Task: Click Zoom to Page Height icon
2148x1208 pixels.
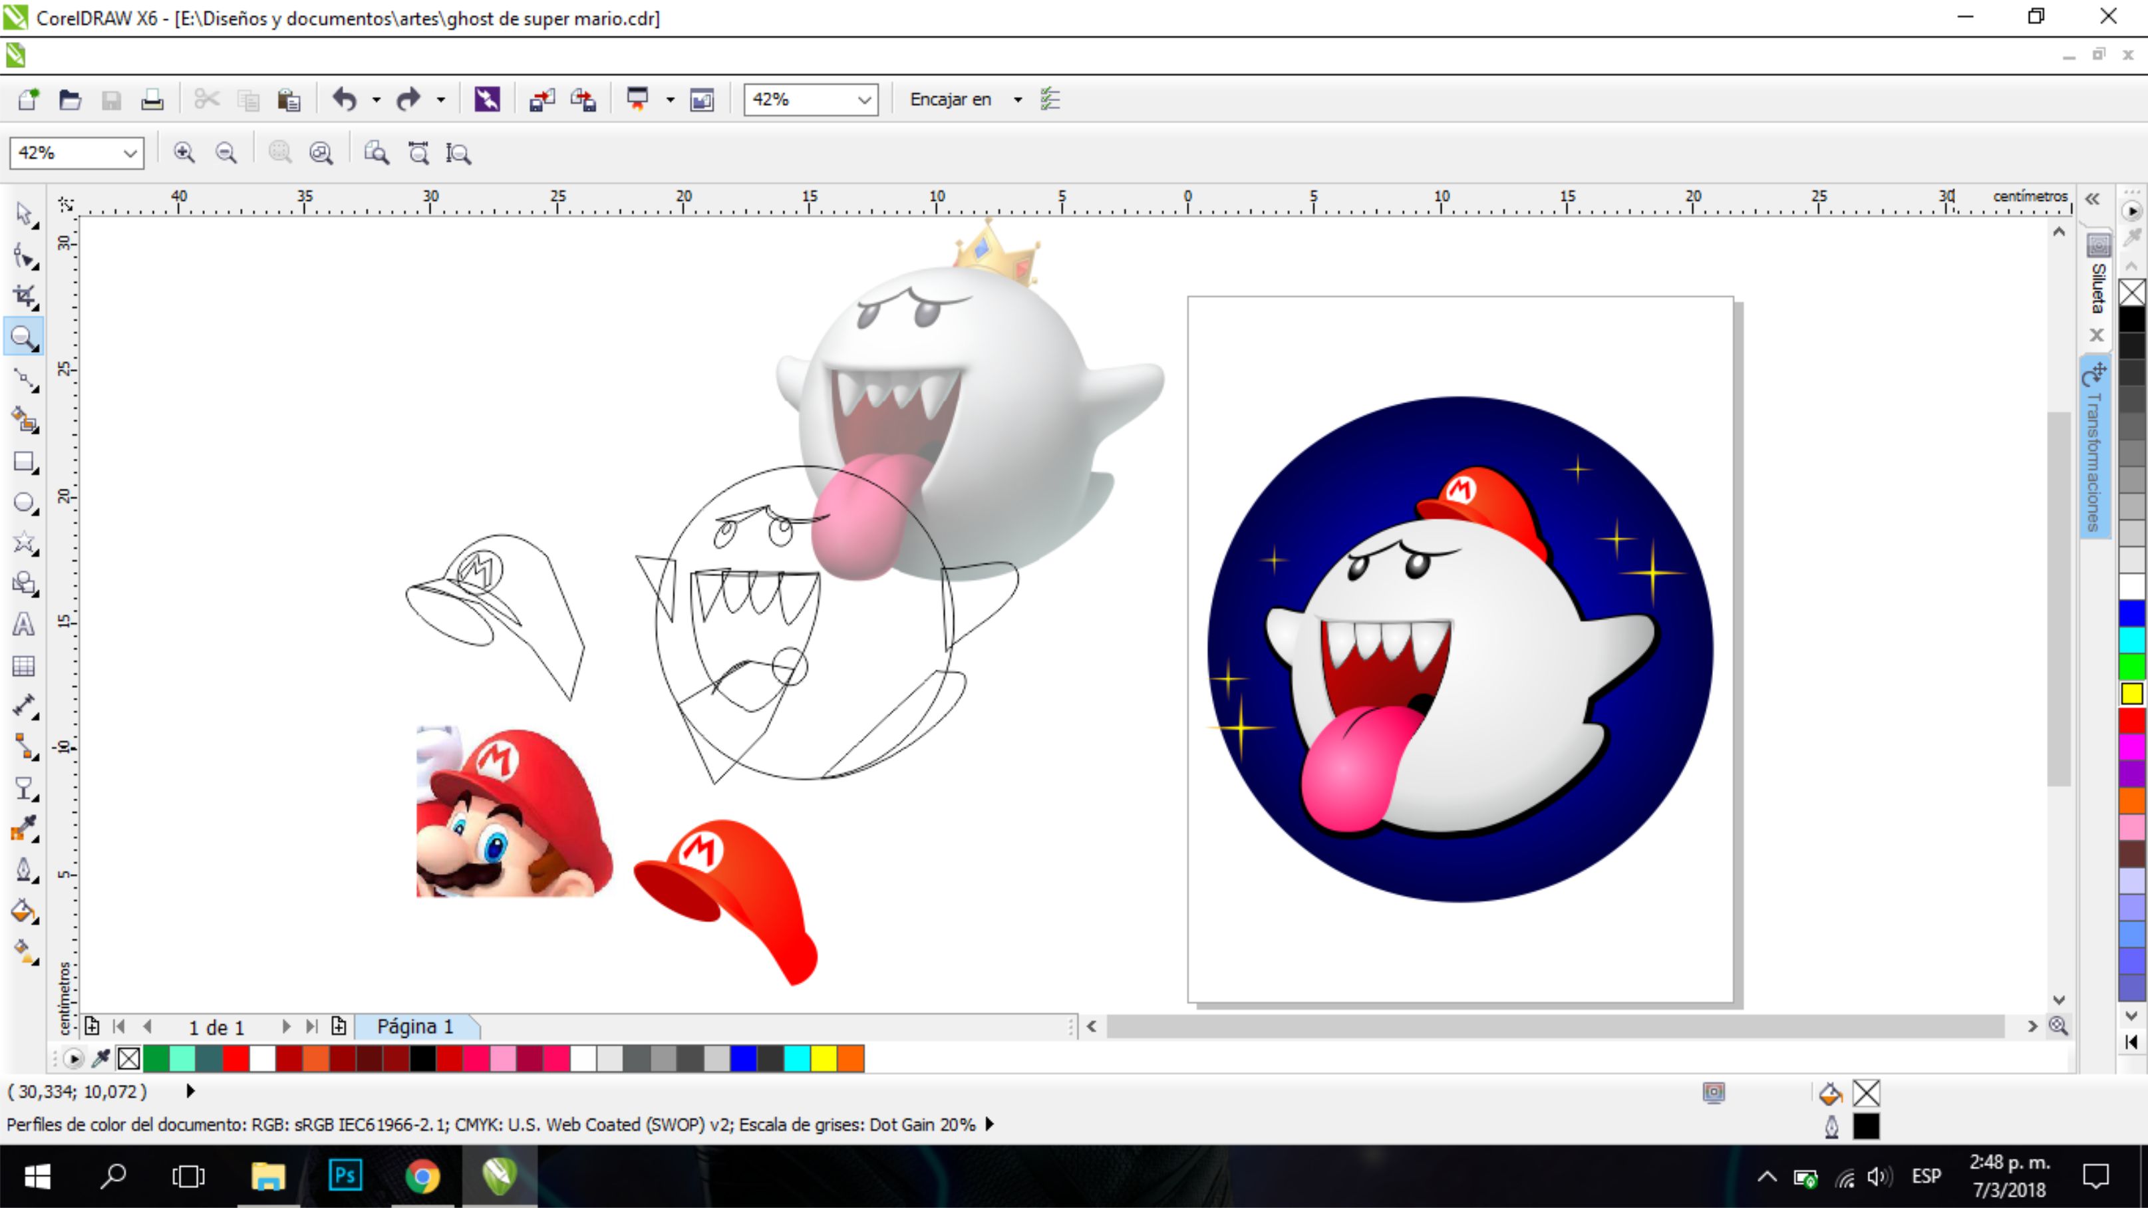Action: (458, 152)
